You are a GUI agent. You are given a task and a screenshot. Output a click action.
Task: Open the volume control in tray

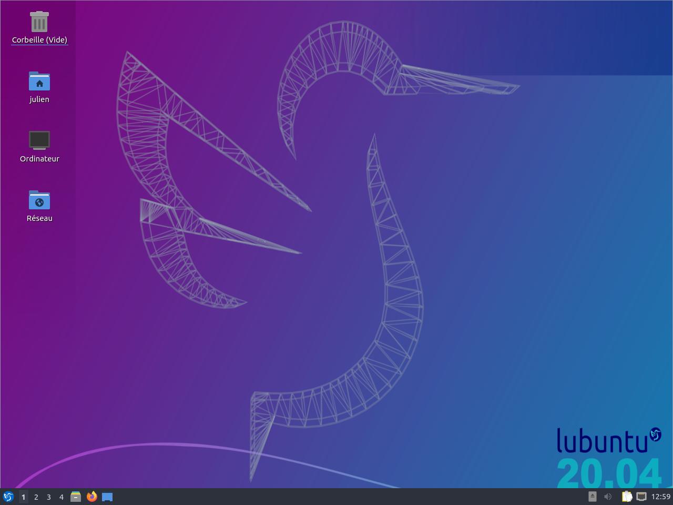[608, 497]
